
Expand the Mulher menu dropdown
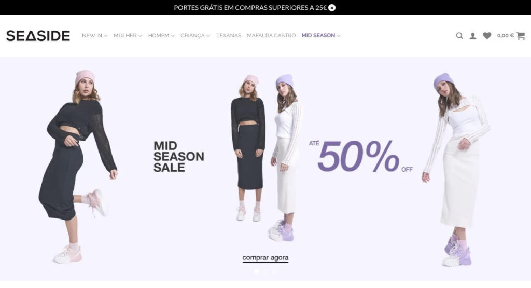128,36
